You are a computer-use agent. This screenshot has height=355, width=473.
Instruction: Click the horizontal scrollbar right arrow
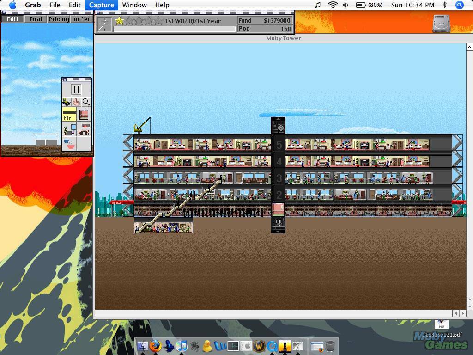pyautogui.click(x=463, y=313)
